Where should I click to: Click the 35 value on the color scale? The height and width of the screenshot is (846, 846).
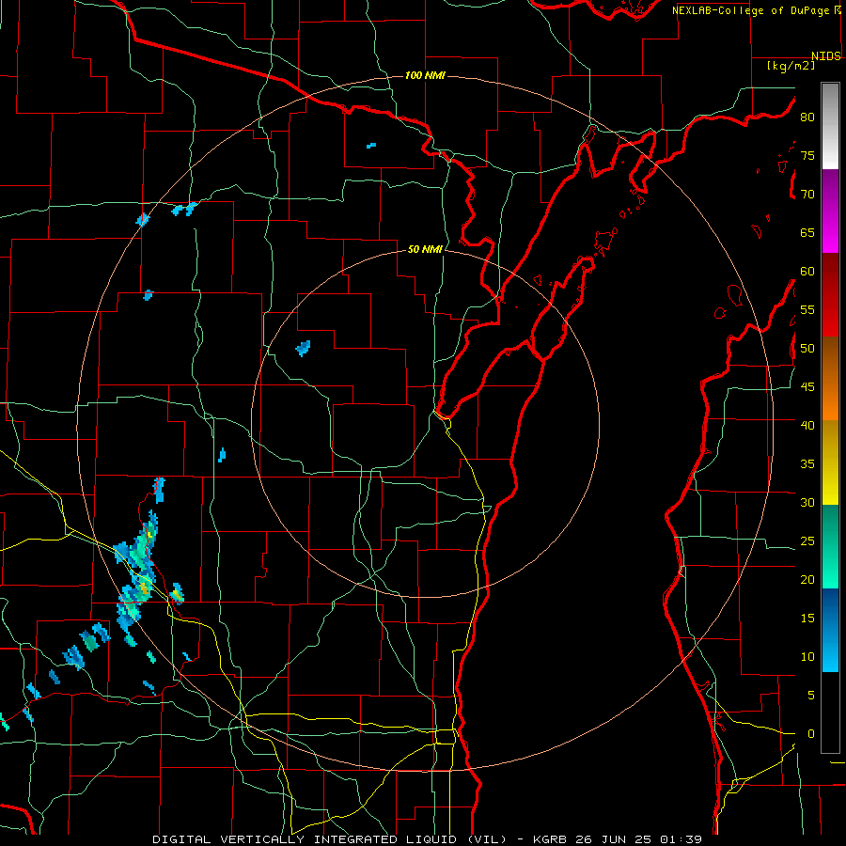pyautogui.click(x=807, y=464)
